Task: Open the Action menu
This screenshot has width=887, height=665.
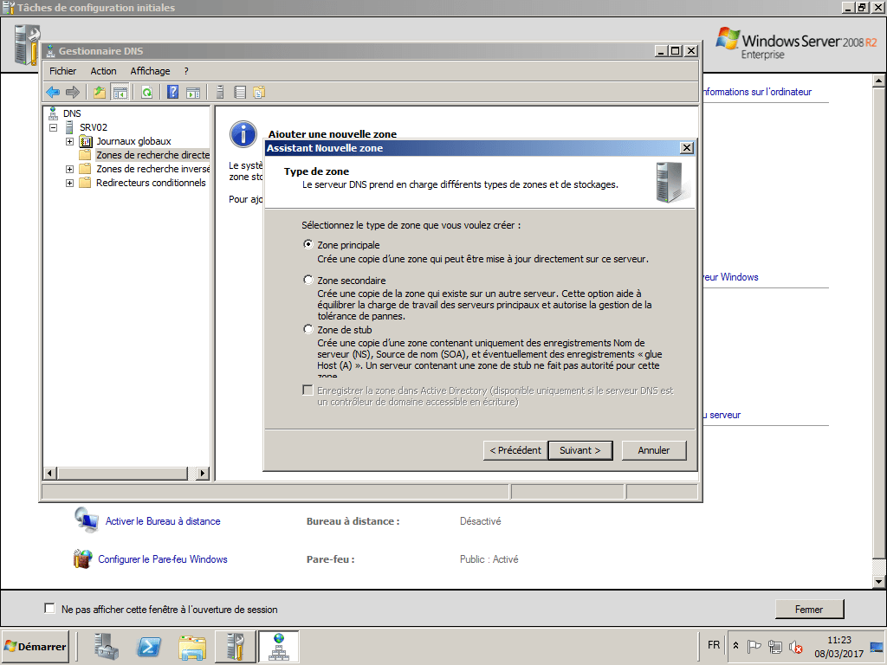Action: pyautogui.click(x=103, y=71)
